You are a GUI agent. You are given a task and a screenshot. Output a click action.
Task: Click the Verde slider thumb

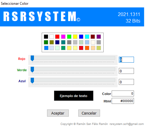(x=32, y=69)
